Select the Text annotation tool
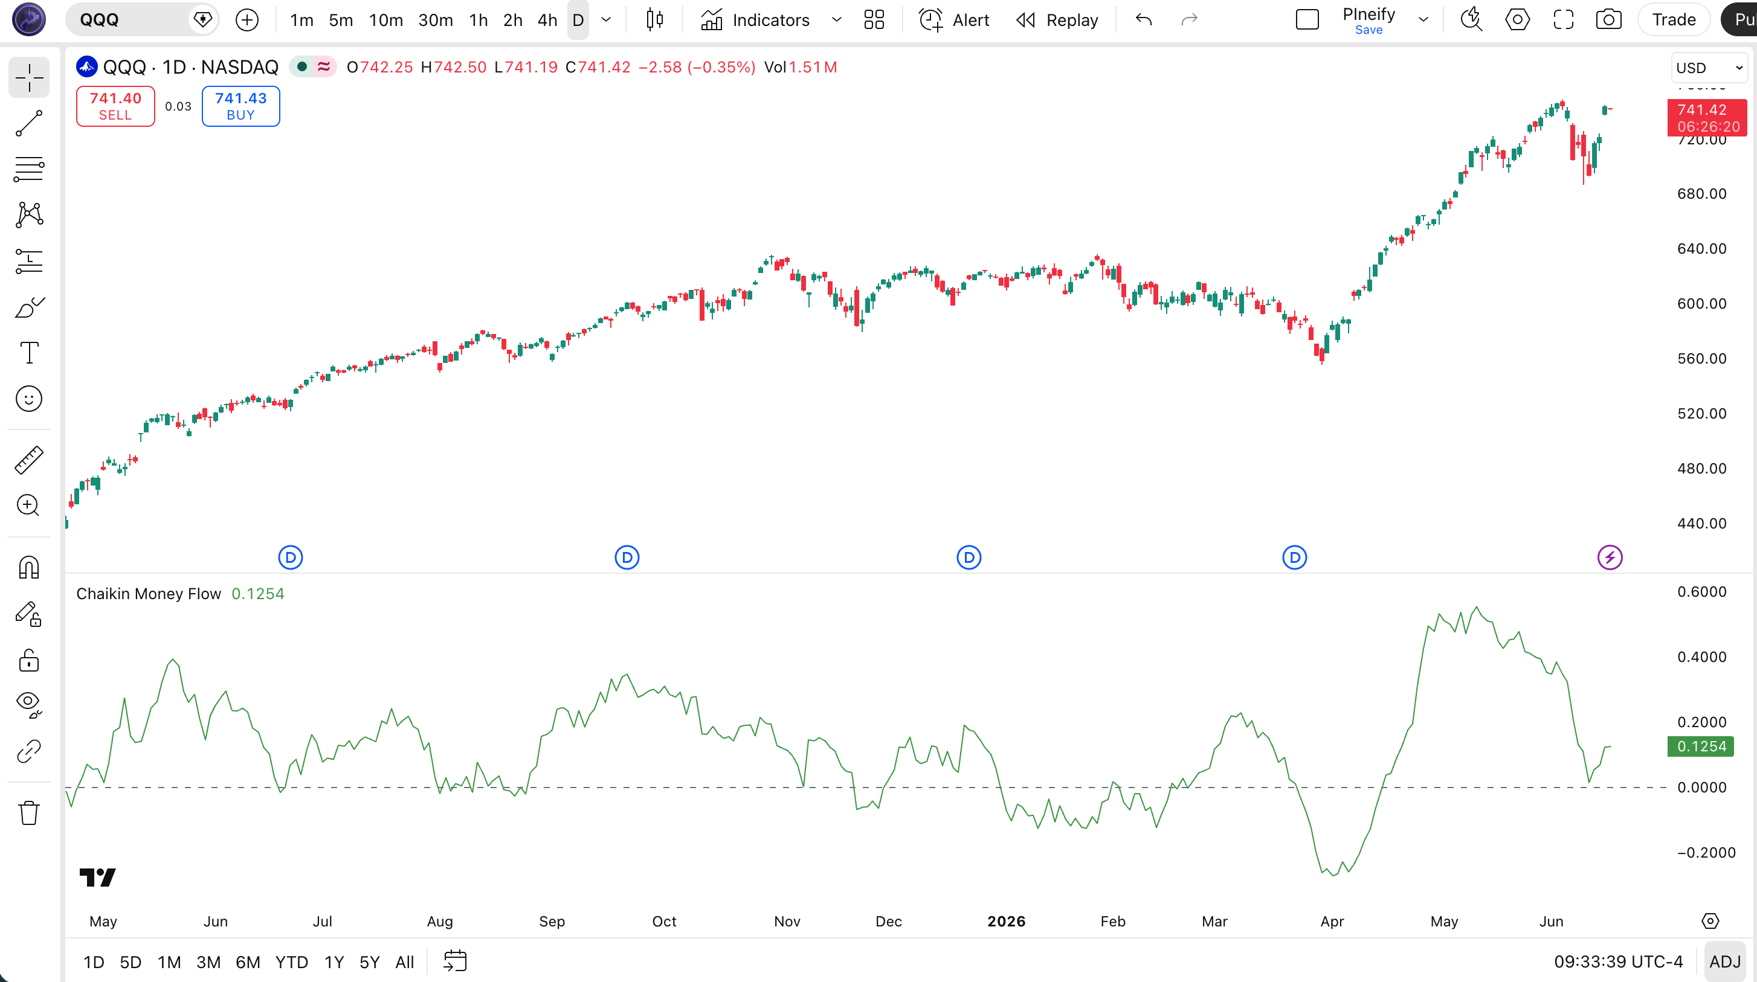 click(x=28, y=353)
